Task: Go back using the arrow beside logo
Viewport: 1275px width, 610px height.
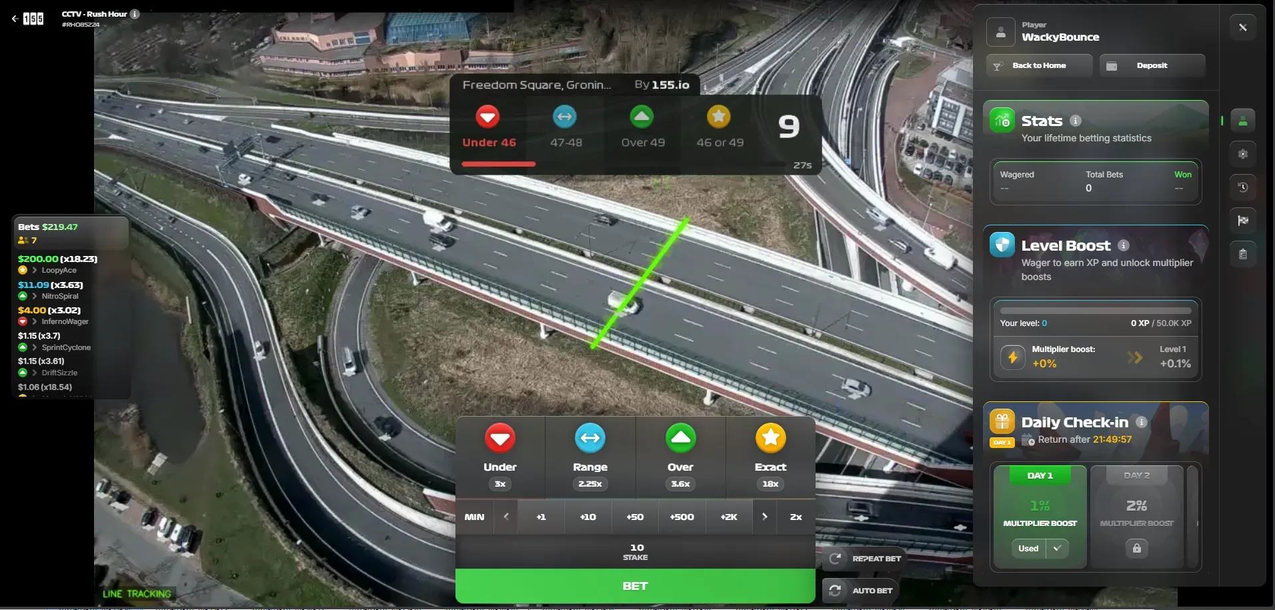Action: [15, 19]
